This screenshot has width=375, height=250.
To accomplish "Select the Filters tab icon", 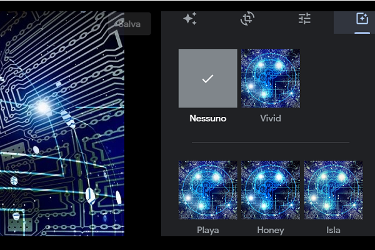I will (362, 19).
